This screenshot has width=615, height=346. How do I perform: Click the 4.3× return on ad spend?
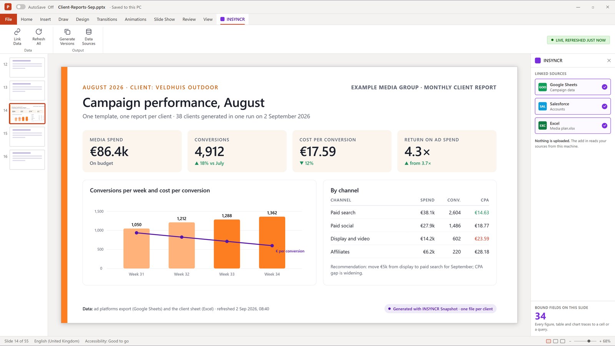[x=417, y=151]
